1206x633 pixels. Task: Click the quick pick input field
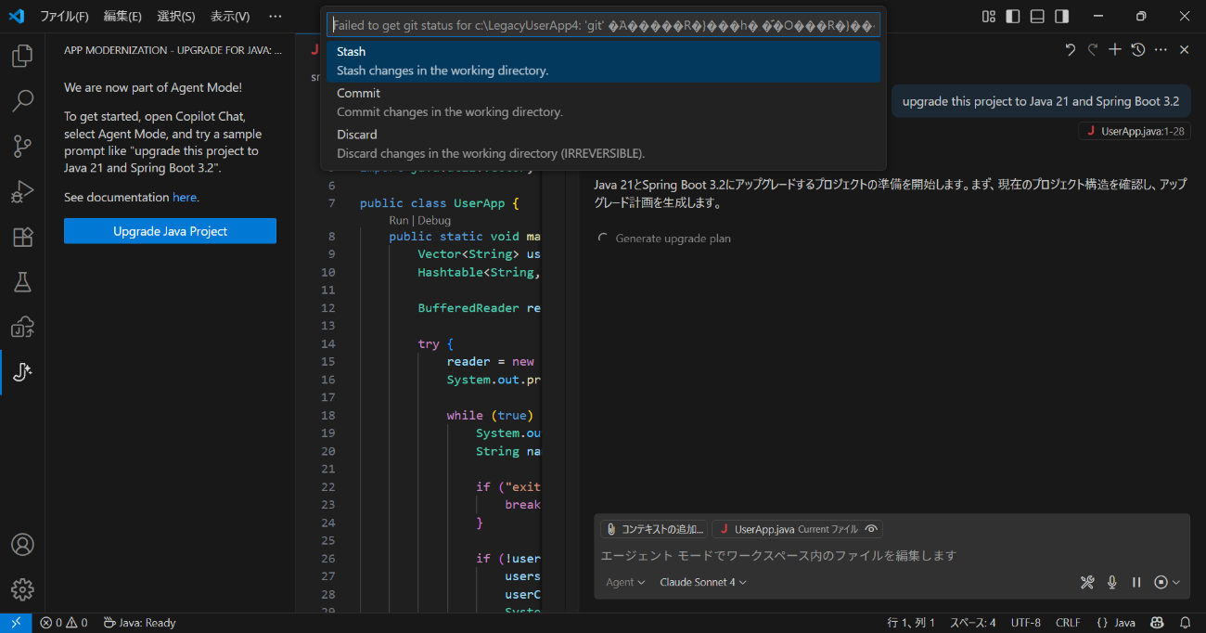603,25
